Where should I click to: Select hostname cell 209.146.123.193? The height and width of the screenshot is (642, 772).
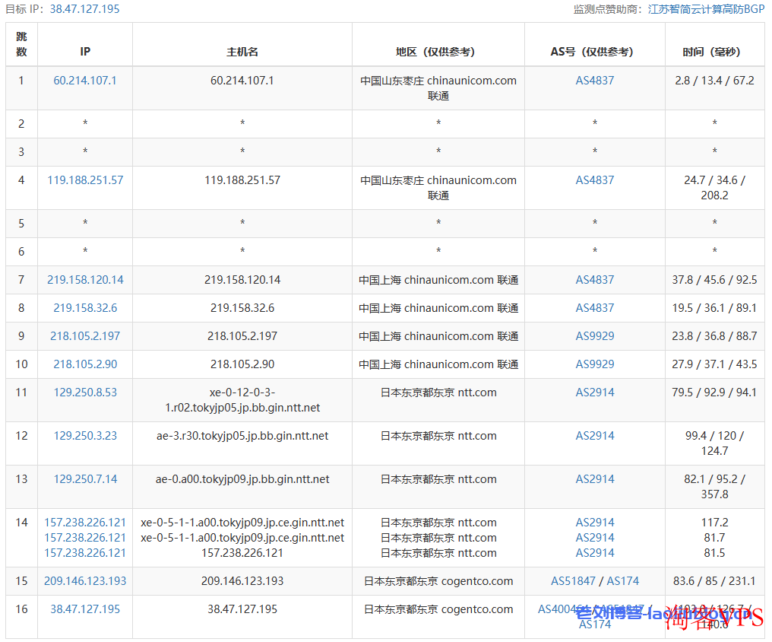tap(242, 581)
